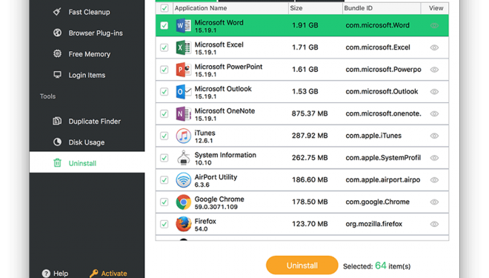Click the Disk Usage pie icon
The width and height of the screenshot is (489, 278).
coord(57,142)
